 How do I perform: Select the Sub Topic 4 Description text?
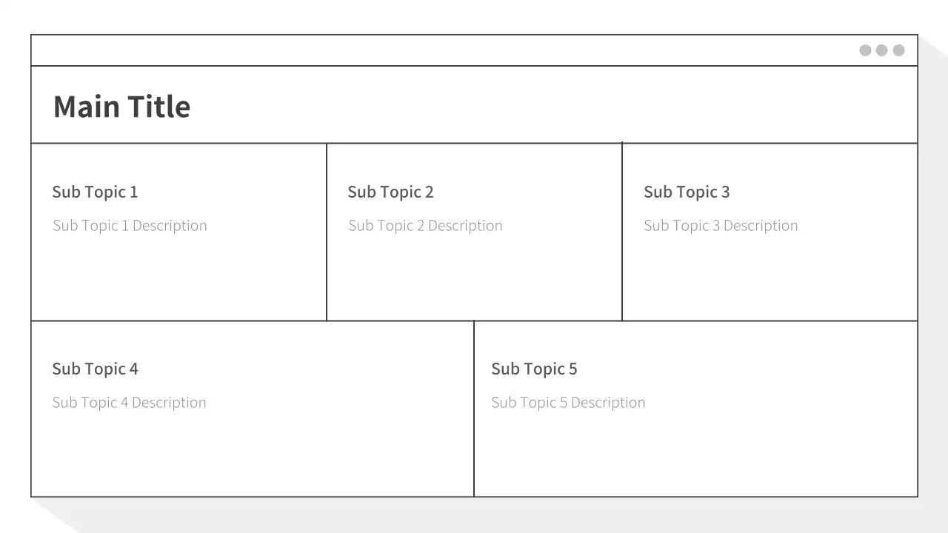(129, 403)
